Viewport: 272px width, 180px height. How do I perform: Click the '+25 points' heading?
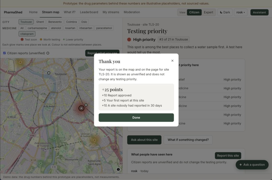(112, 89)
